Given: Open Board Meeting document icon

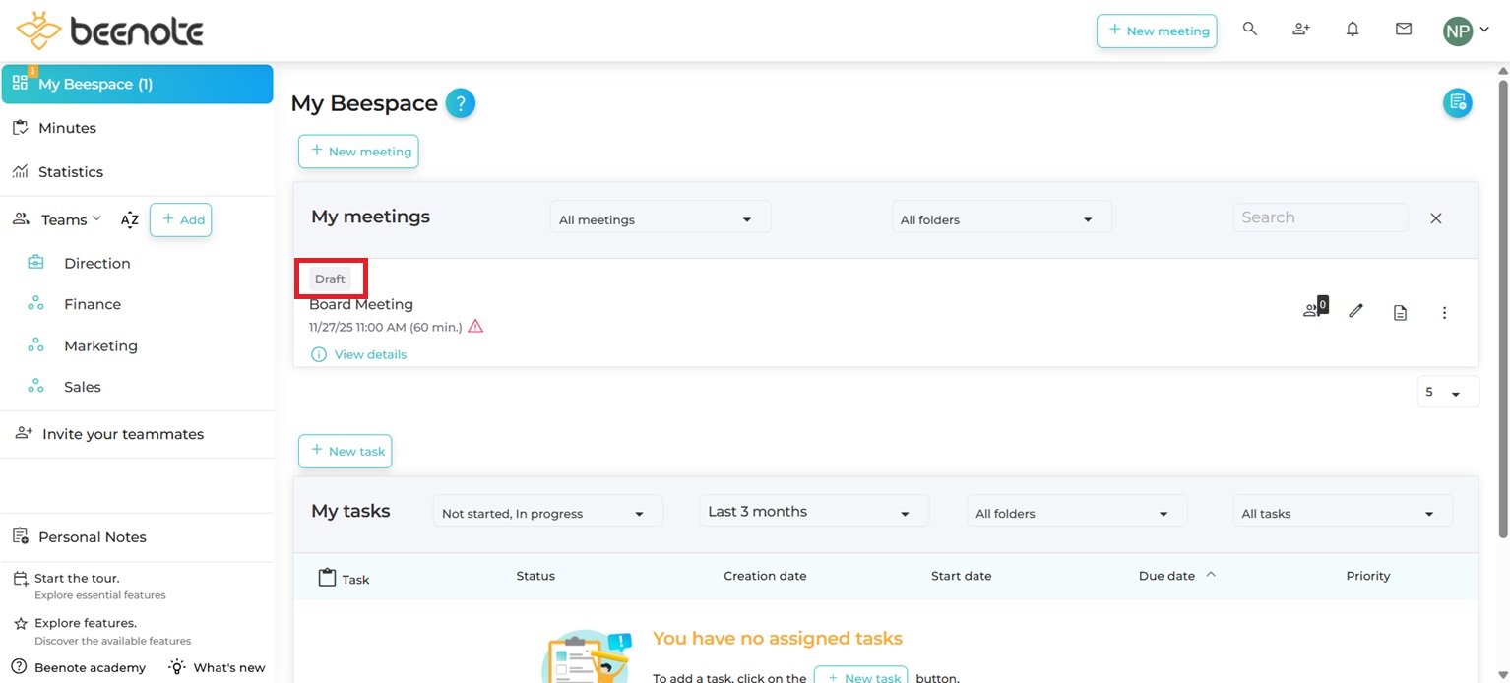Looking at the screenshot, I should [1400, 313].
